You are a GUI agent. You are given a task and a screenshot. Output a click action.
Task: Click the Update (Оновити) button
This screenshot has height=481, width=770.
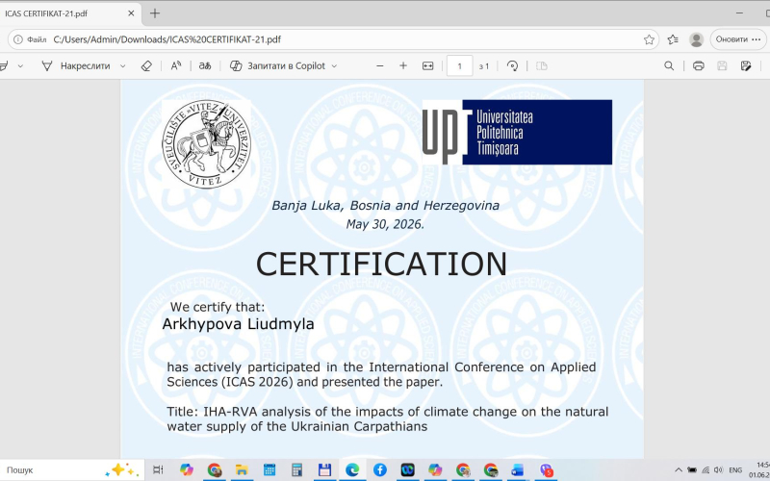pos(740,39)
